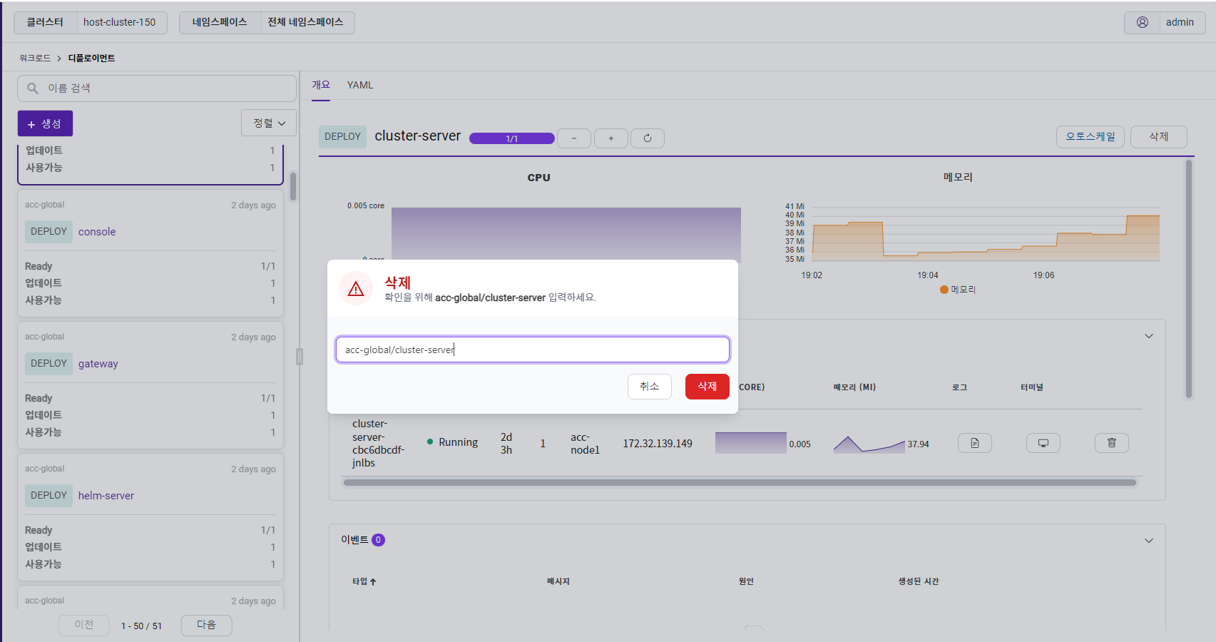1216x642 pixels.
Task: Click the search magnifier icon
Action: point(33,88)
